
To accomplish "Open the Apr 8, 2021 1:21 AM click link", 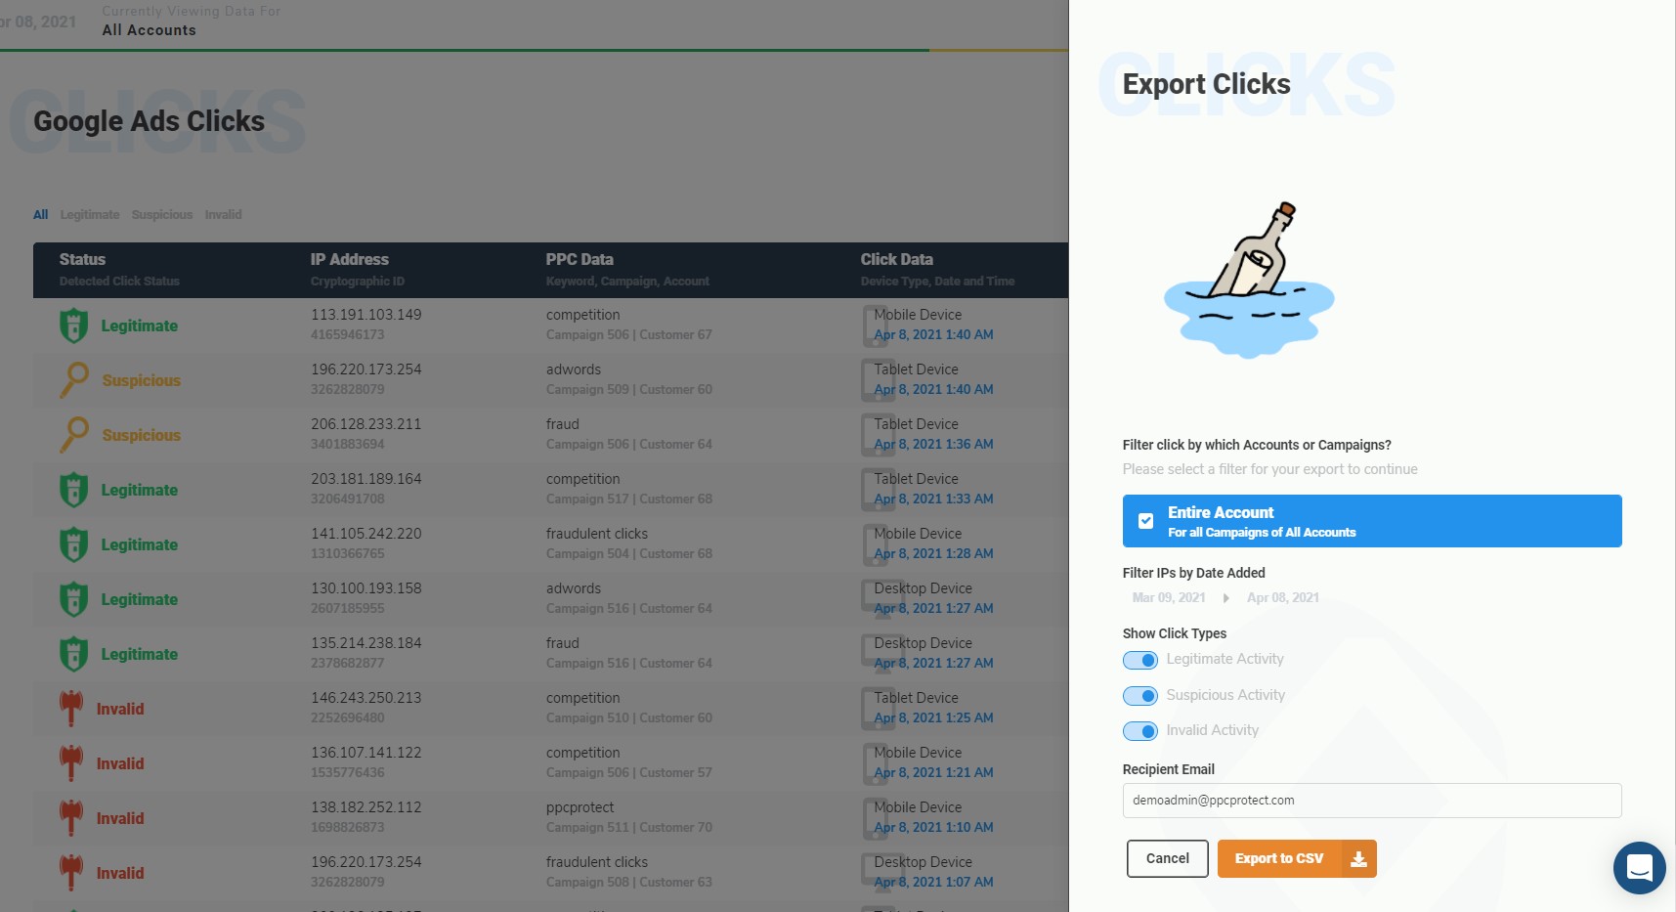I will point(934,773).
